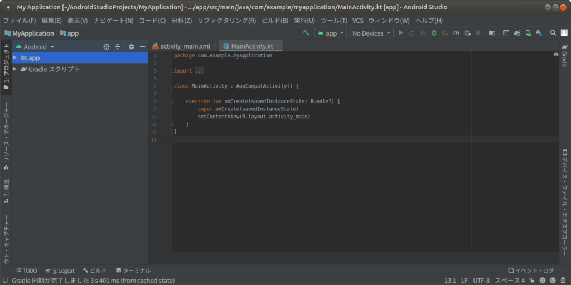This screenshot has height=285, width=571.
Task: Click the 13:1 cursor position indicator
Action: 450,281
